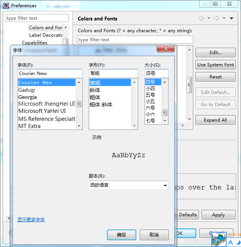
Task: Click the forward navigation arrow in Preferences
Action: pos(217,18)
